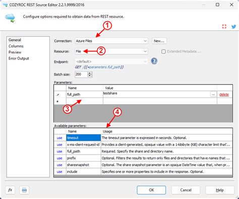Expand the Endpoint default dropdown
239x199 pixels.
click(x=111, y=62)
